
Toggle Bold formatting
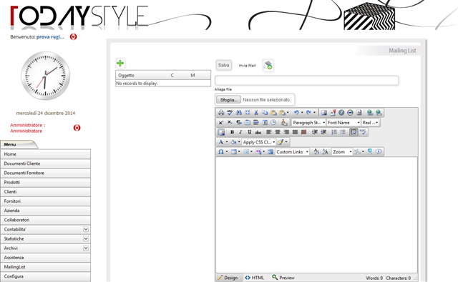tap(232, 132)
